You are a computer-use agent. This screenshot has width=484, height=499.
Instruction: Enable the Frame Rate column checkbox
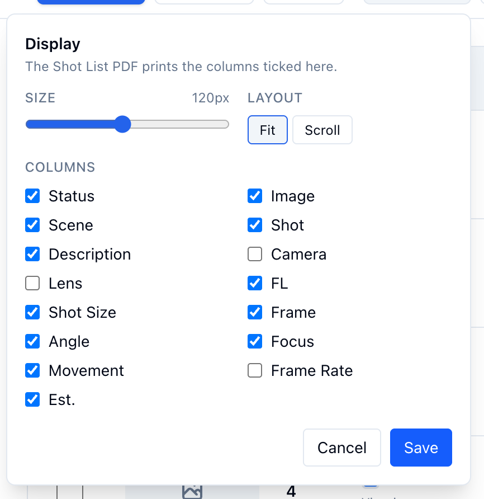point(255,370)
